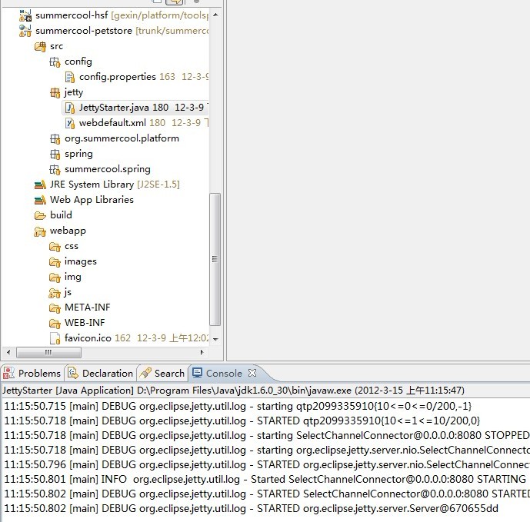Image resolution: width=530 pixels, height=522 pixels.
Task: Click the WEB-INF folder icon
Action: click(x=55, y=324)
